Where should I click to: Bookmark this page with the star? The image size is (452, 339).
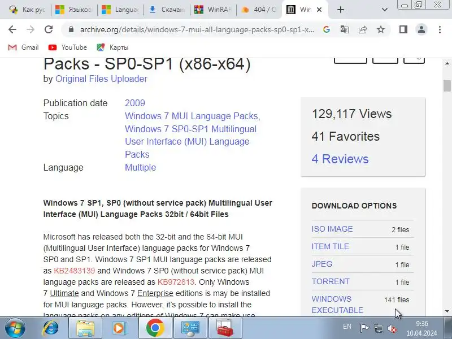381,29
